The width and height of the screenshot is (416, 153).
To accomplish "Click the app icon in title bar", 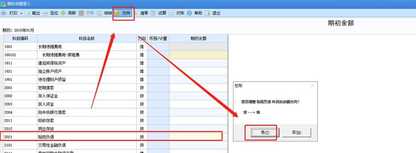I will point(3,4).
